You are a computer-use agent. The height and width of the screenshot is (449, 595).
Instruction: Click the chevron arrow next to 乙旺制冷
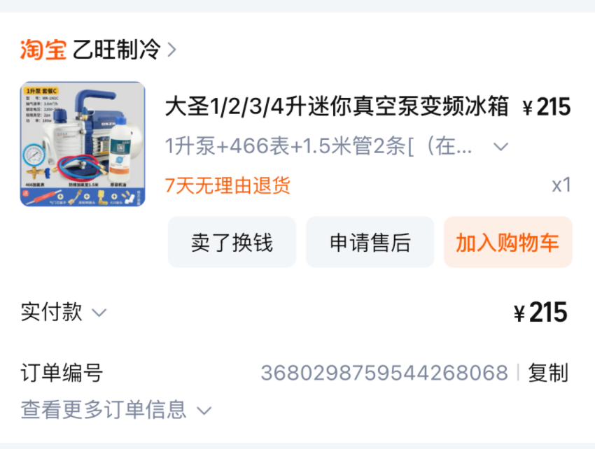click(x=172, y=50)
